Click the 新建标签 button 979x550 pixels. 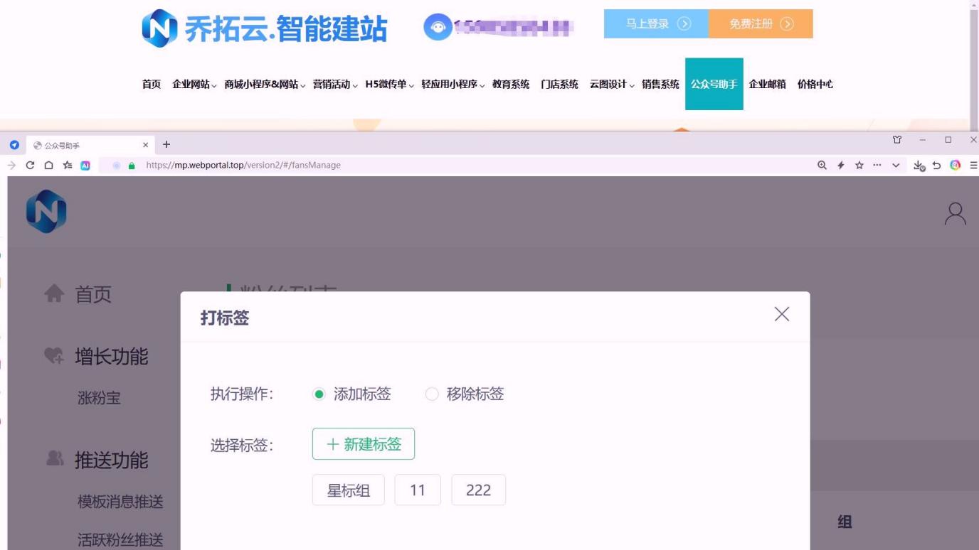pyautogui.click(x=363, y=444)
